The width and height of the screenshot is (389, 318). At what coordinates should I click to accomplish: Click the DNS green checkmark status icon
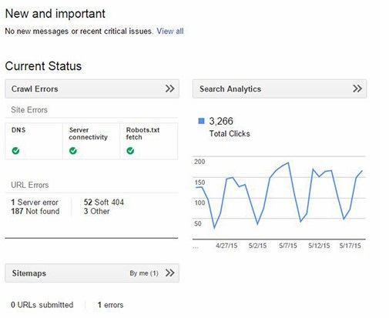pyautogui.click(x=15, y=151)
